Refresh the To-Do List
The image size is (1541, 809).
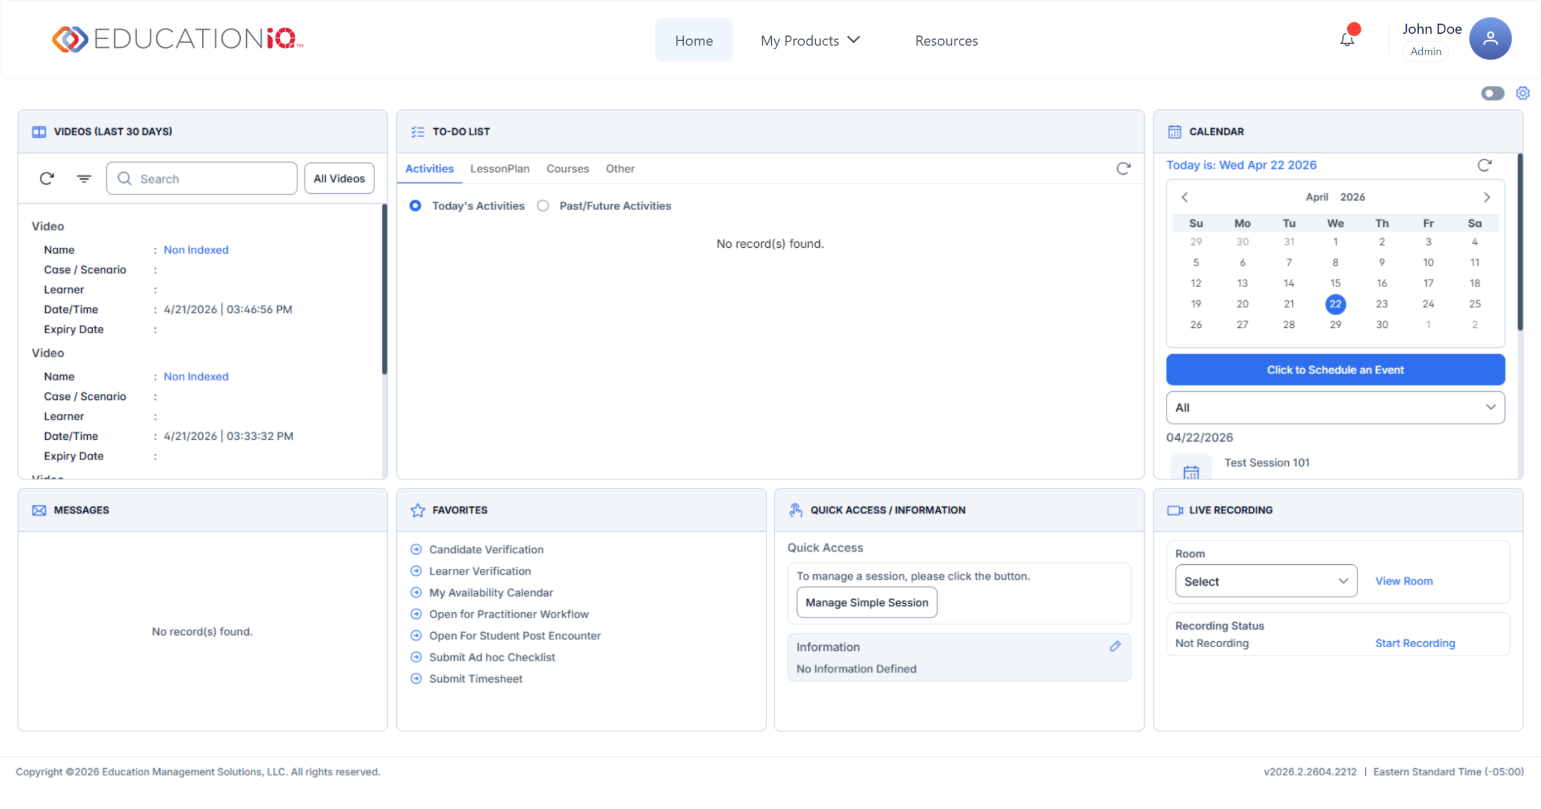click(x=1123, y=168)
